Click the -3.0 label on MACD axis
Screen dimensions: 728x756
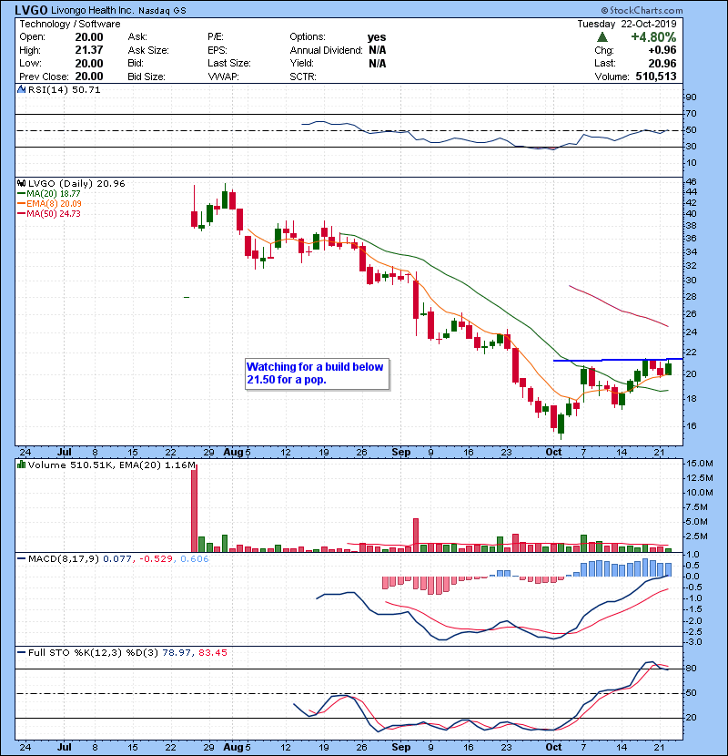[x=694, y=642]
